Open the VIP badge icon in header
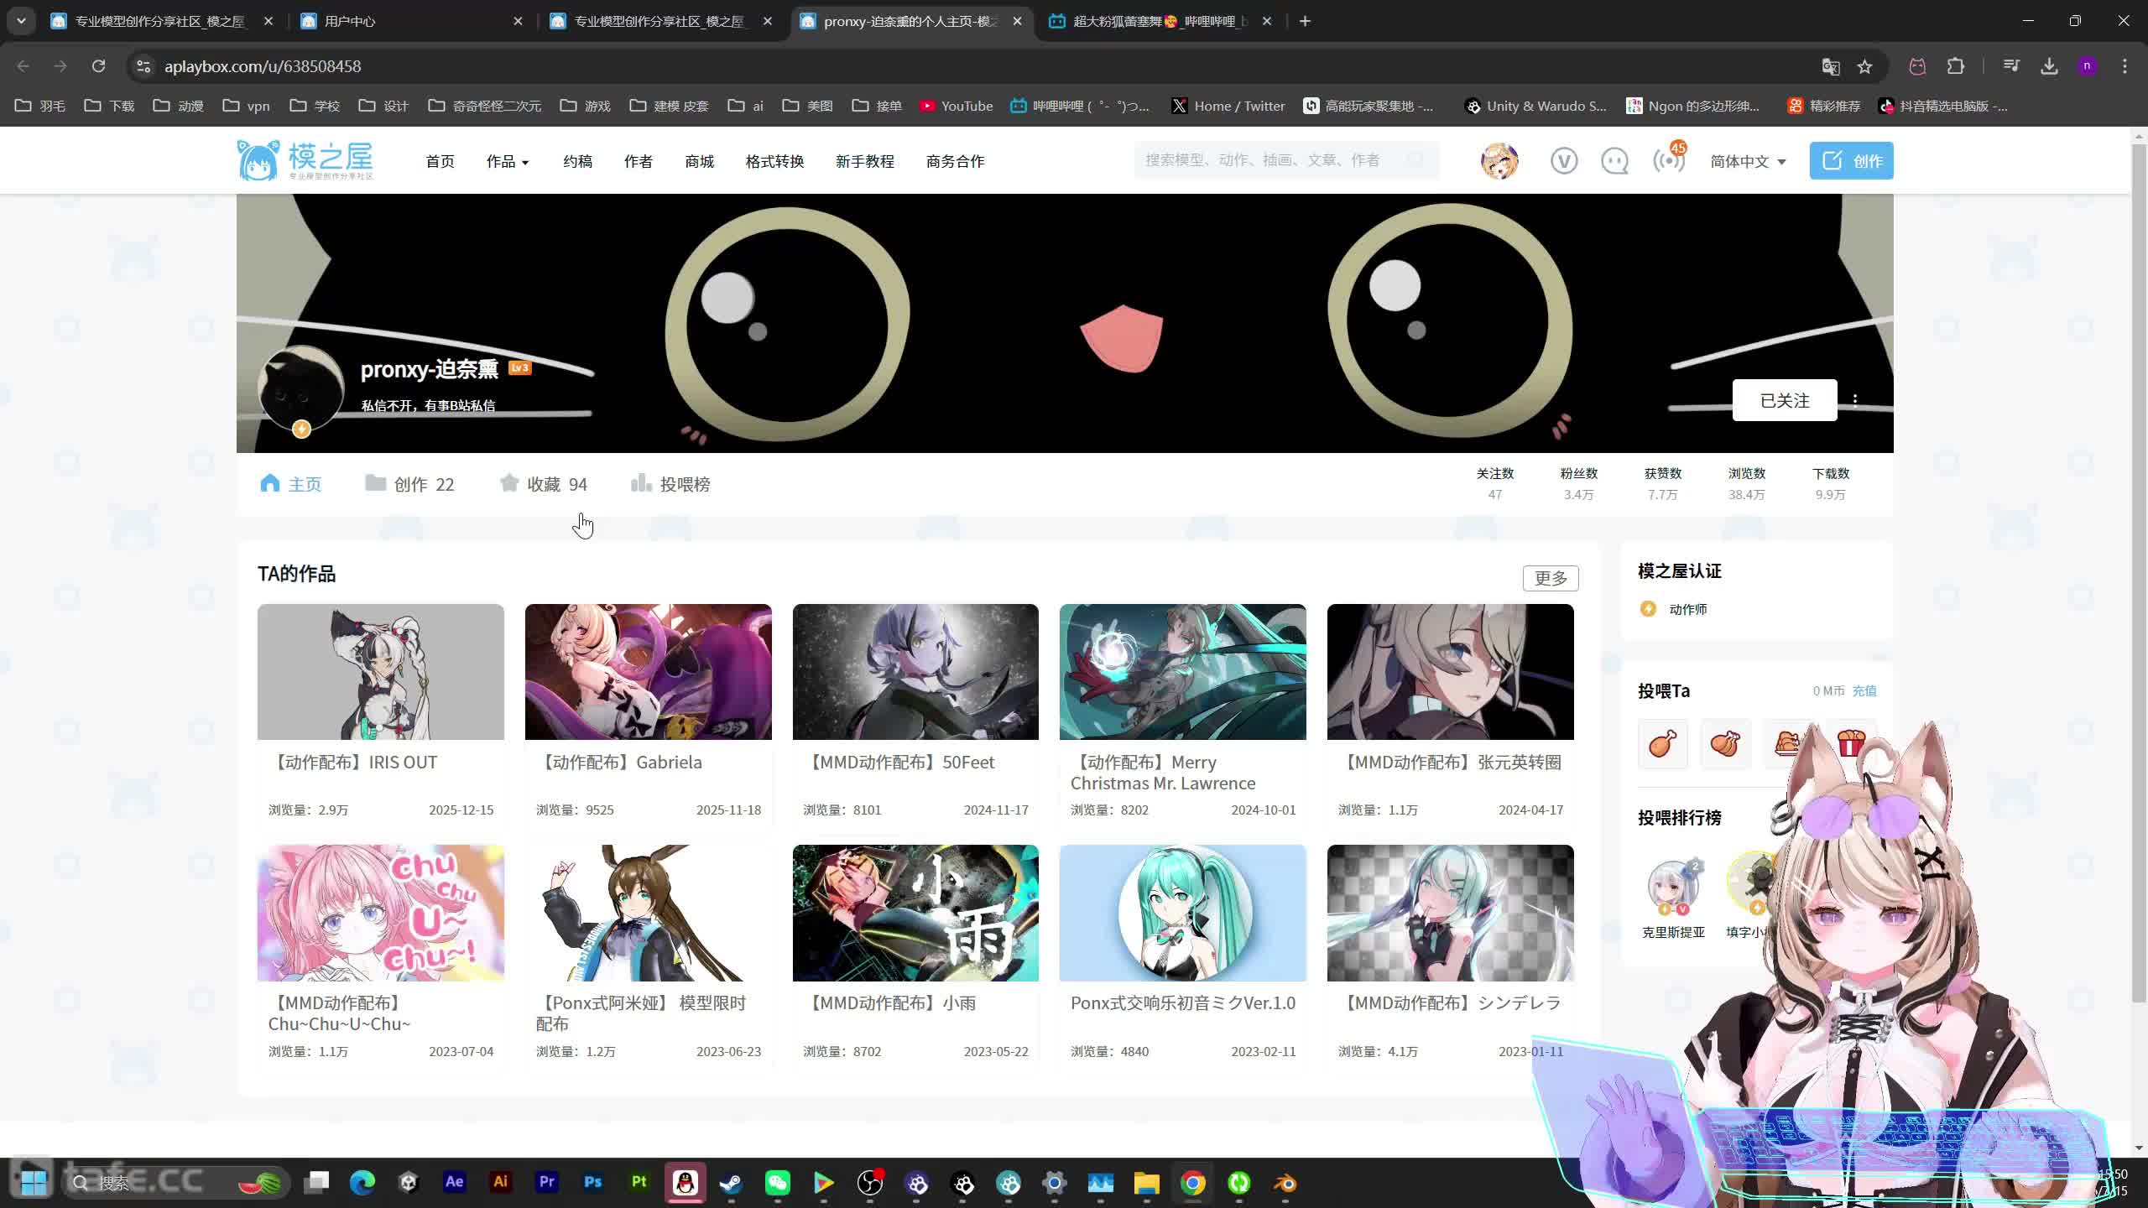The image size is (2148, 1208). coord(1563,160)
